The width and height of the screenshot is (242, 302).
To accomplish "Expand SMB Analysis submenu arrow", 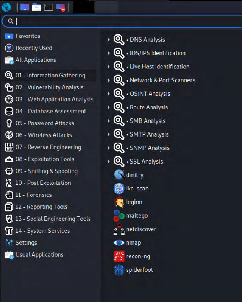I will tap(109, 121).
